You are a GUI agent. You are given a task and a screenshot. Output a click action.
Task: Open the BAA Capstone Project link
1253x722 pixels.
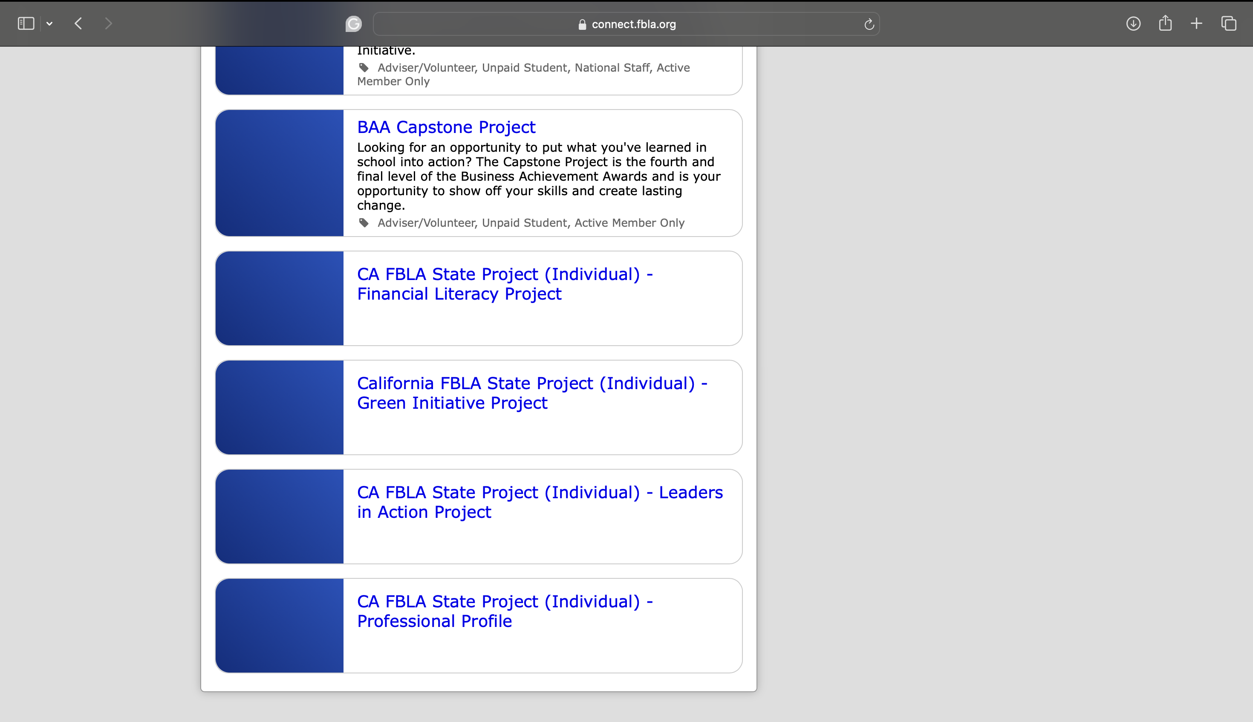[x=446, y=127]
